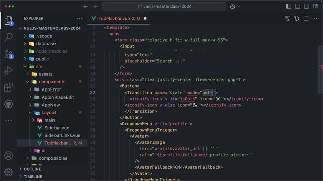The image size is (323, 181).
Task: Open the Copilot chat icon
Action: 232,6
